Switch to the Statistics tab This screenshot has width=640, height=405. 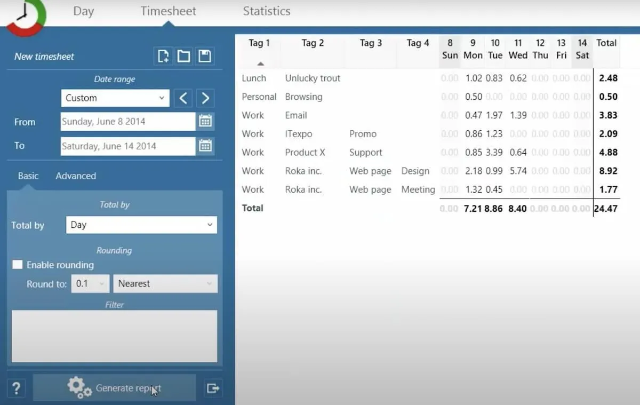pyautogui.click(x=267, y=11)
